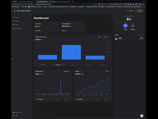Click the orange icon left of Connect
This screenshot has width=158, height=119.
coord(134,11)
